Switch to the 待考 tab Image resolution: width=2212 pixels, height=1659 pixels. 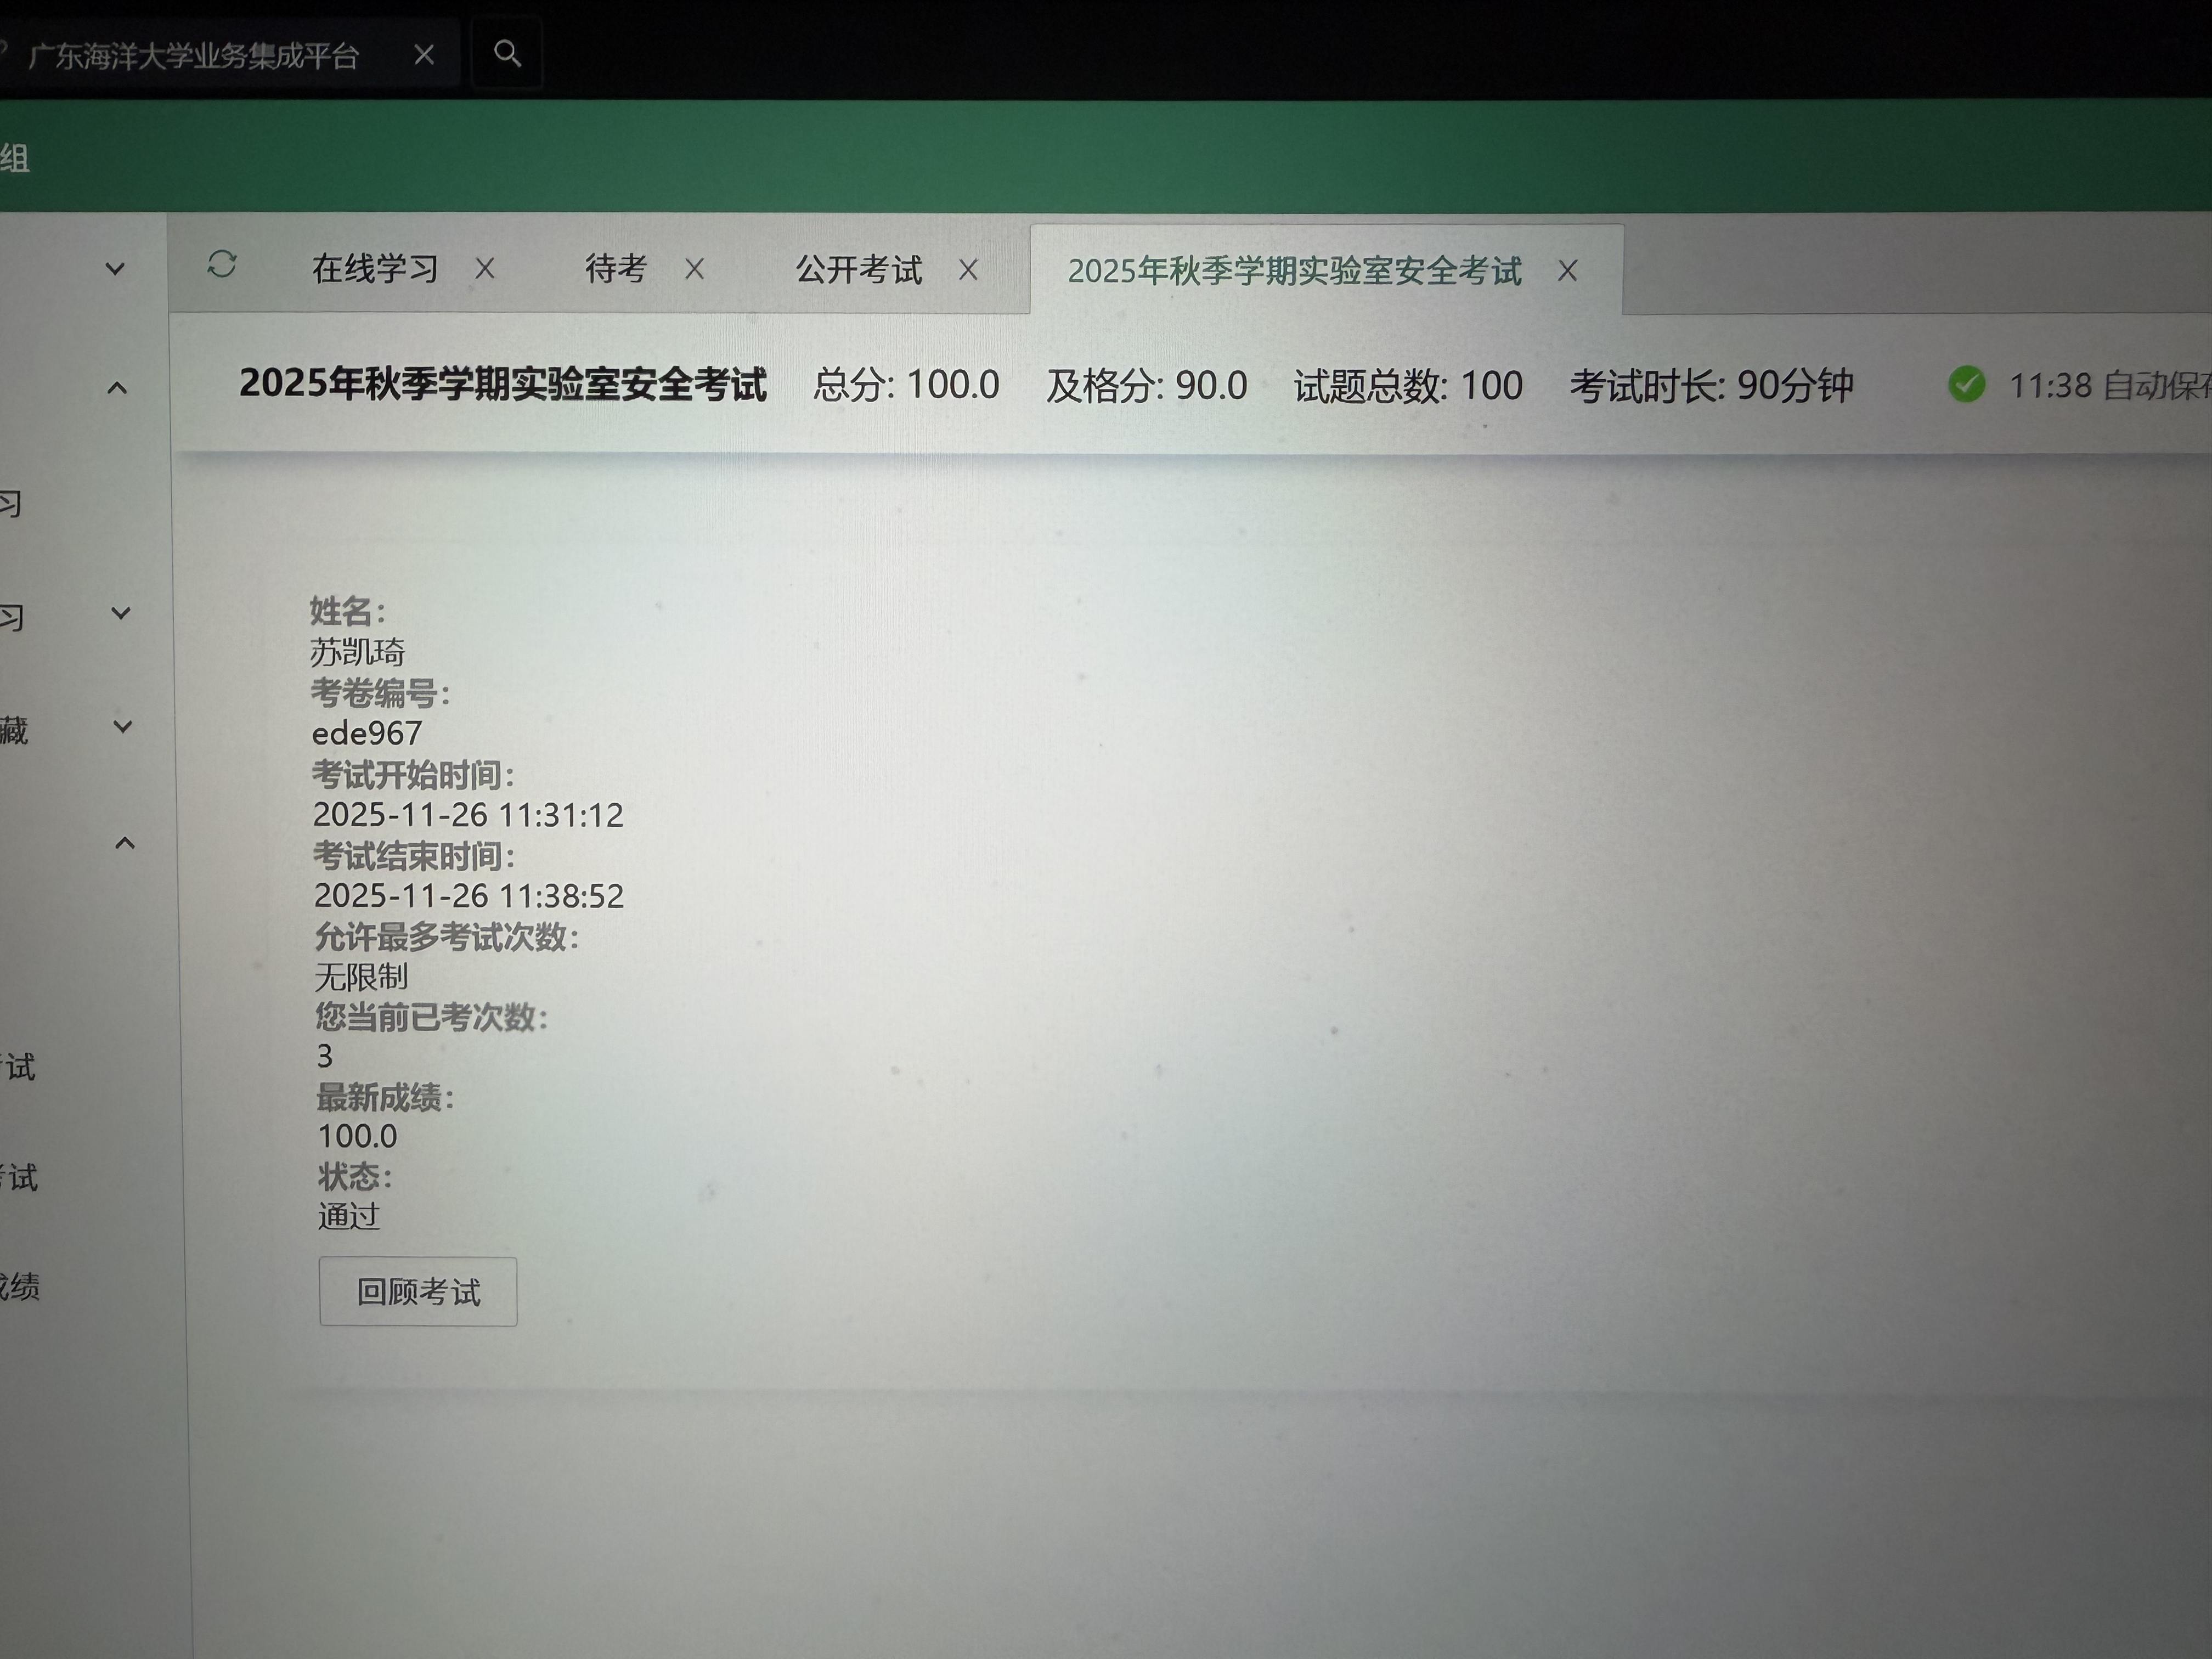[616, 268]
